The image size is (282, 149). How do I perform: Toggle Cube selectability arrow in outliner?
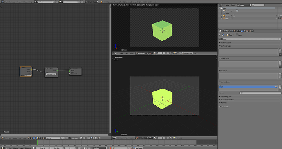coord(279,18)
